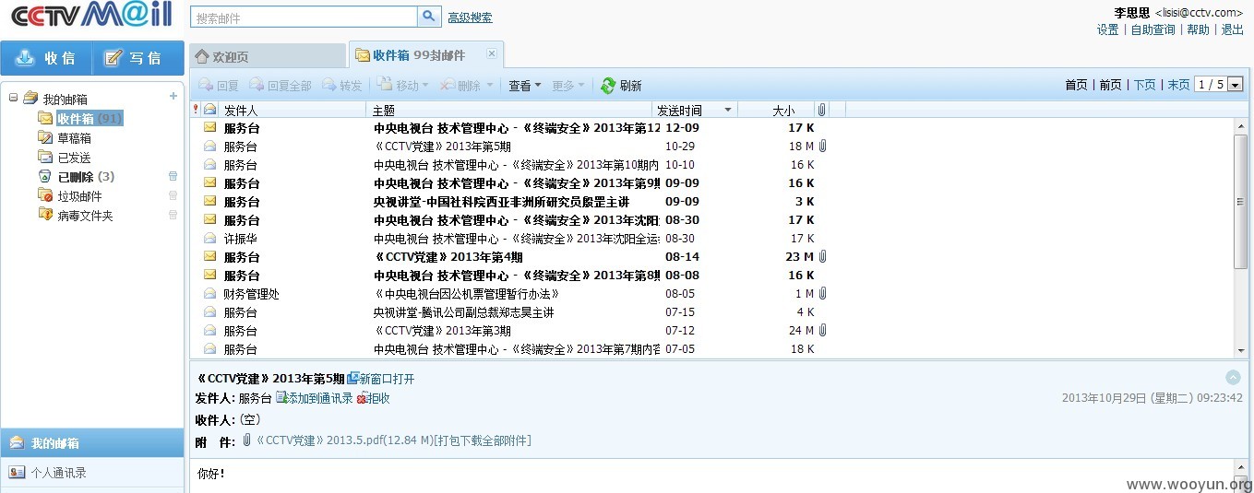The height and width of the screenshot is (493, 1254).
Task: Switch to 欢迎页 tab
Action: coord(268,56)
